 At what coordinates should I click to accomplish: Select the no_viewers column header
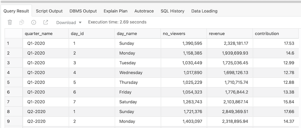[x=184, y=34]
